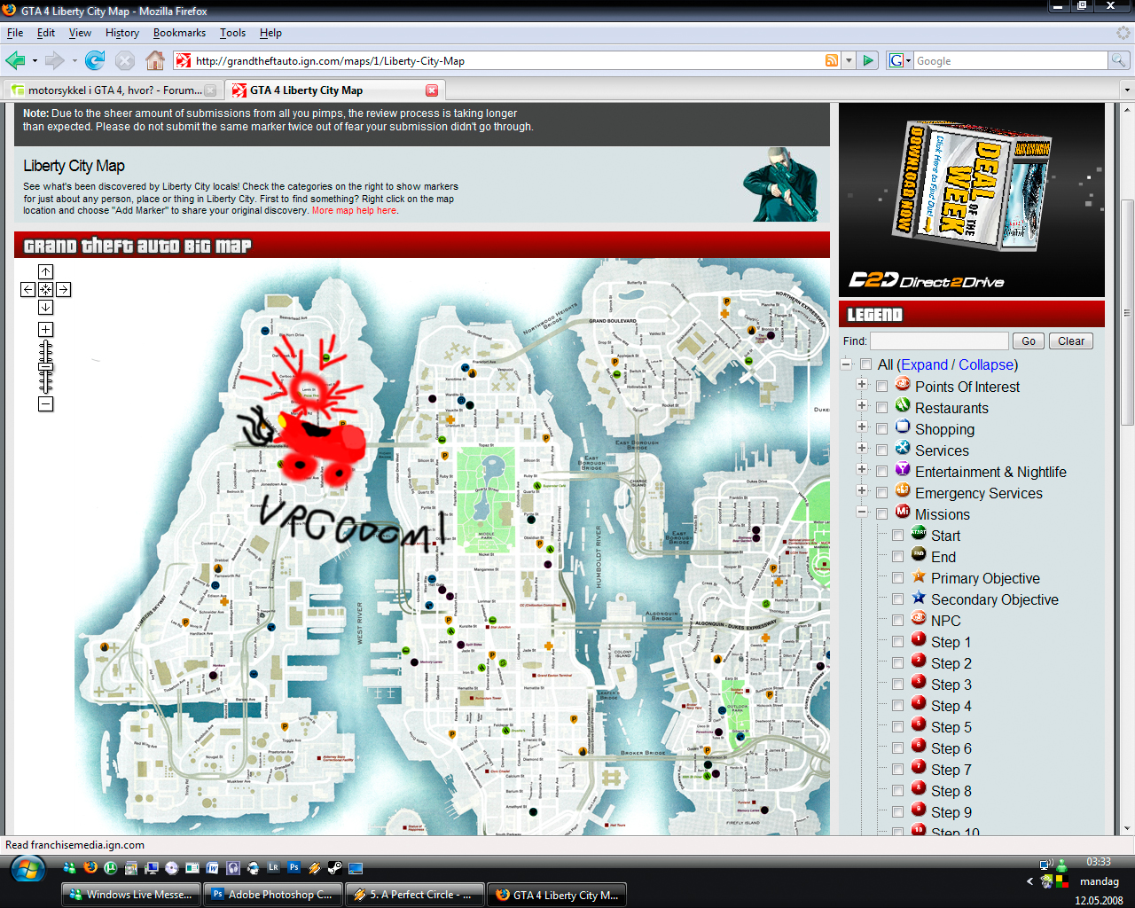Expand the Shopping tree node
Viewport: 1135px width, 908px height.
point(861,427)
